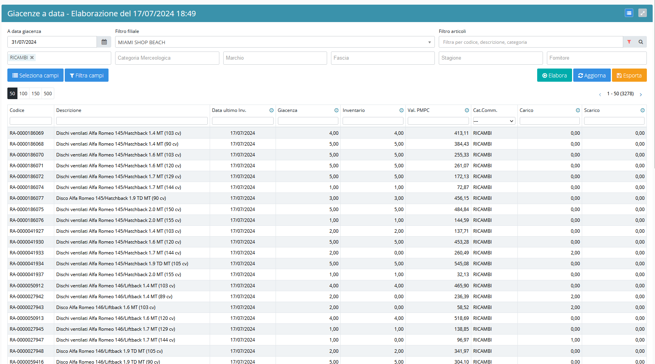Click the orange Esporta button
The width and height of the screenshot is (655, 364).
coord(629,75)
